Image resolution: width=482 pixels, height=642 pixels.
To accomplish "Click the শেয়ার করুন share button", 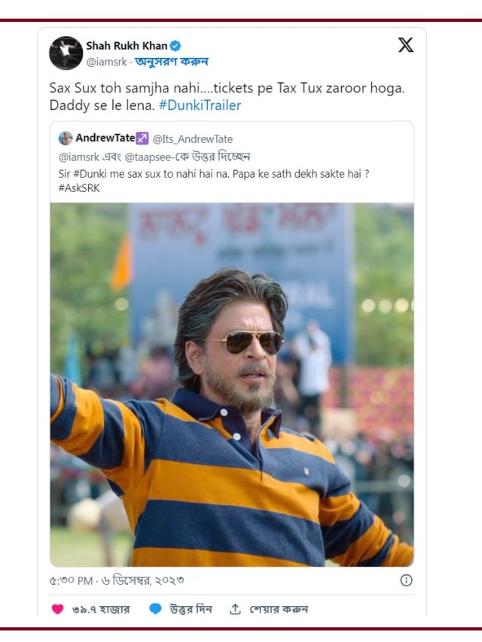I will click(x=279, y=609).
